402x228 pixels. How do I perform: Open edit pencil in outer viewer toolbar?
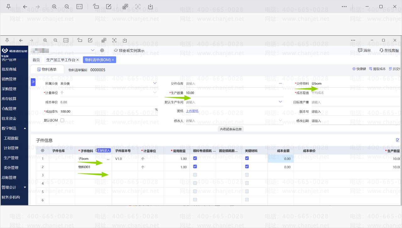pos(109,7)
